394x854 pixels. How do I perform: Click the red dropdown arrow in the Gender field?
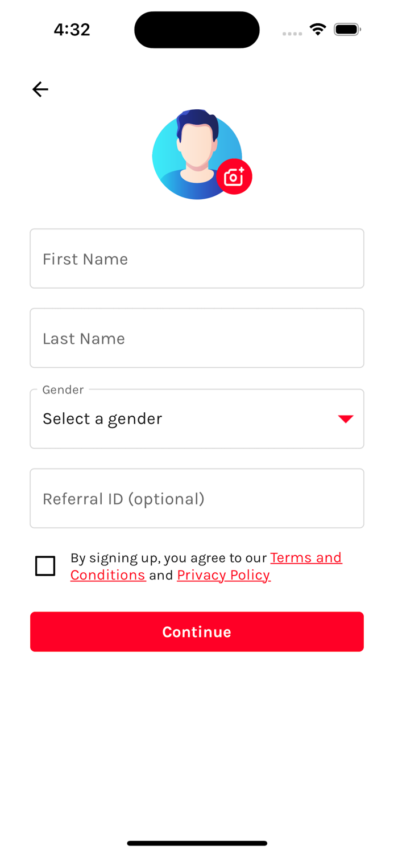346,418
